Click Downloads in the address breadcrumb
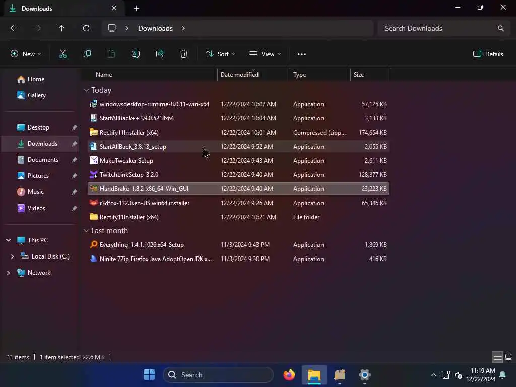Image resolution: width=516 pixels, height=387 pixels. (x=155, y=28)
